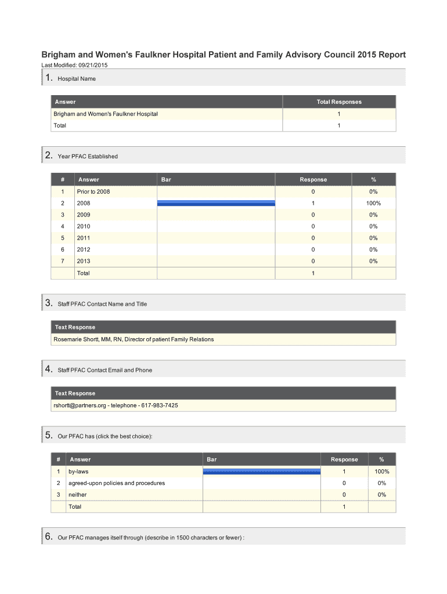Click the Our PFAC manages itself through heading
The height and width of the screenshot is (594, 447).
(151, 538)
